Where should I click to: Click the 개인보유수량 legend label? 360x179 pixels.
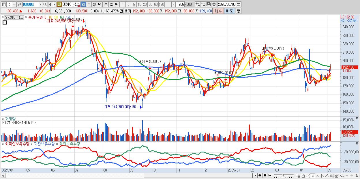pyautogui.click(x=70, y=143)
